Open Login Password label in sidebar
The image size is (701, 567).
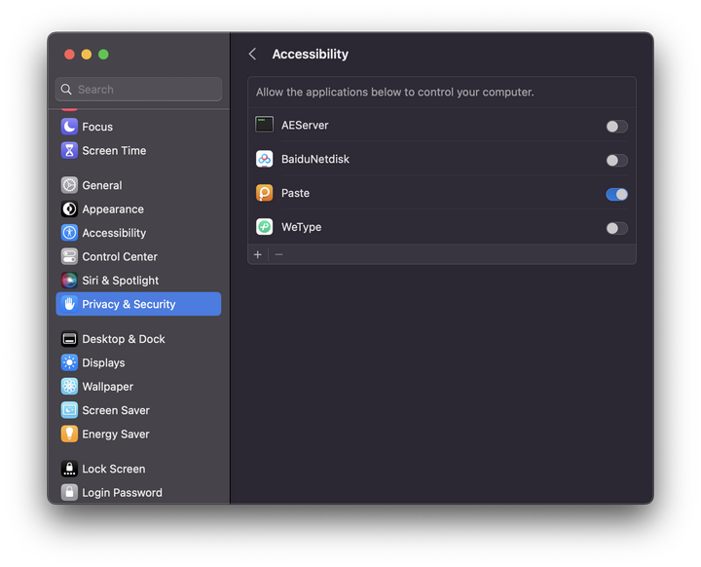coord(122,492)
